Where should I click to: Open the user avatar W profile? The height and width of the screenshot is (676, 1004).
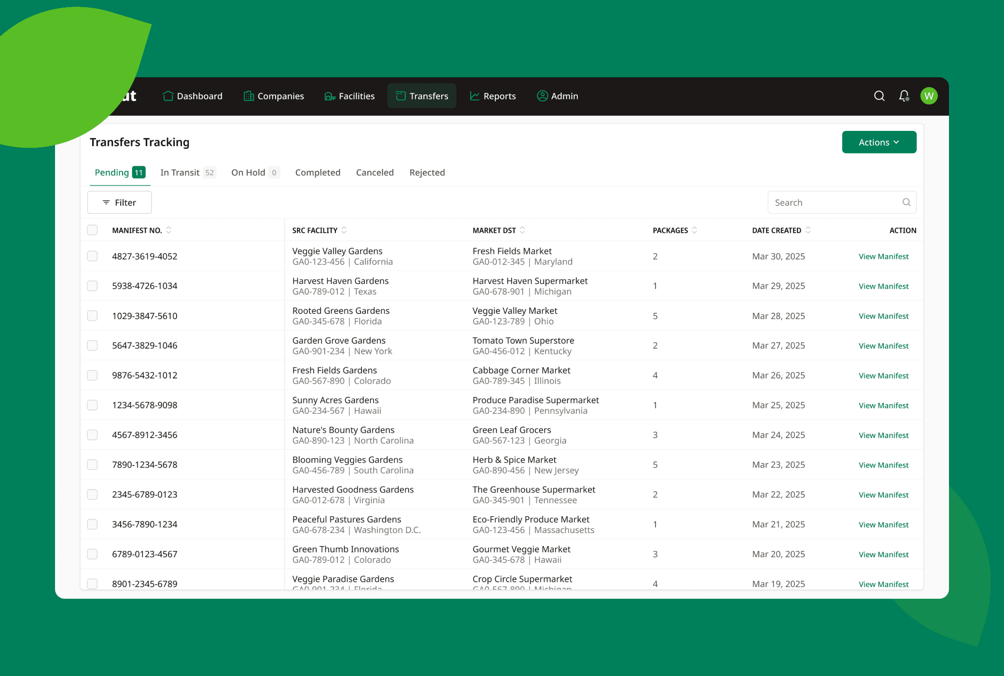(x=929, y=96)
